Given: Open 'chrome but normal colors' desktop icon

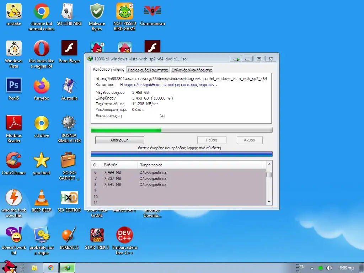Looking at the screenshot, I should coord(41,17).
